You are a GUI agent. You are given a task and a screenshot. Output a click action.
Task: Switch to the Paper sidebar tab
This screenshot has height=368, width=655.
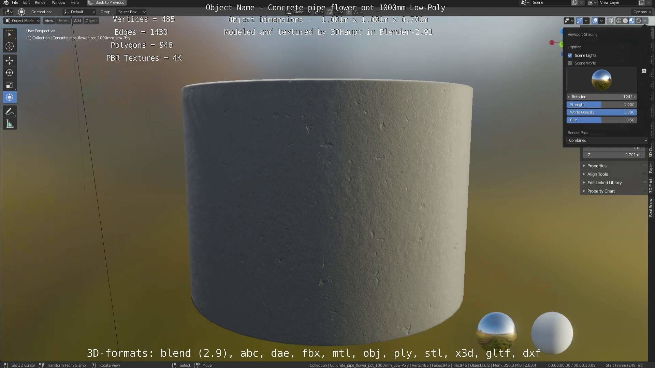pos(651,168)
